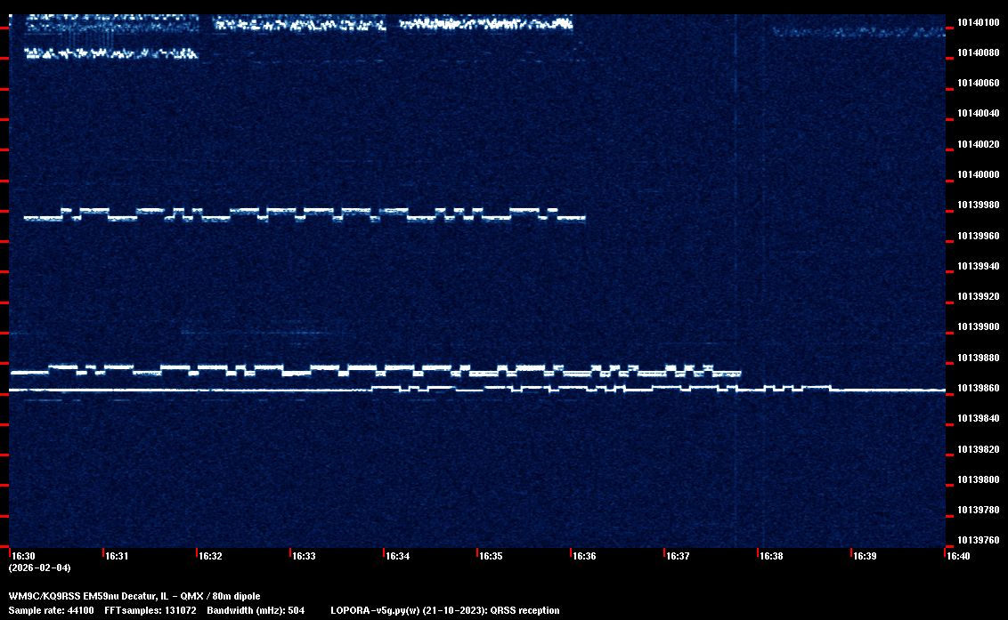Image resolution: width=1008 pixels, height=620 pixels.
Task: Select the 10139860 frequency label
Action: click(978, 389)
